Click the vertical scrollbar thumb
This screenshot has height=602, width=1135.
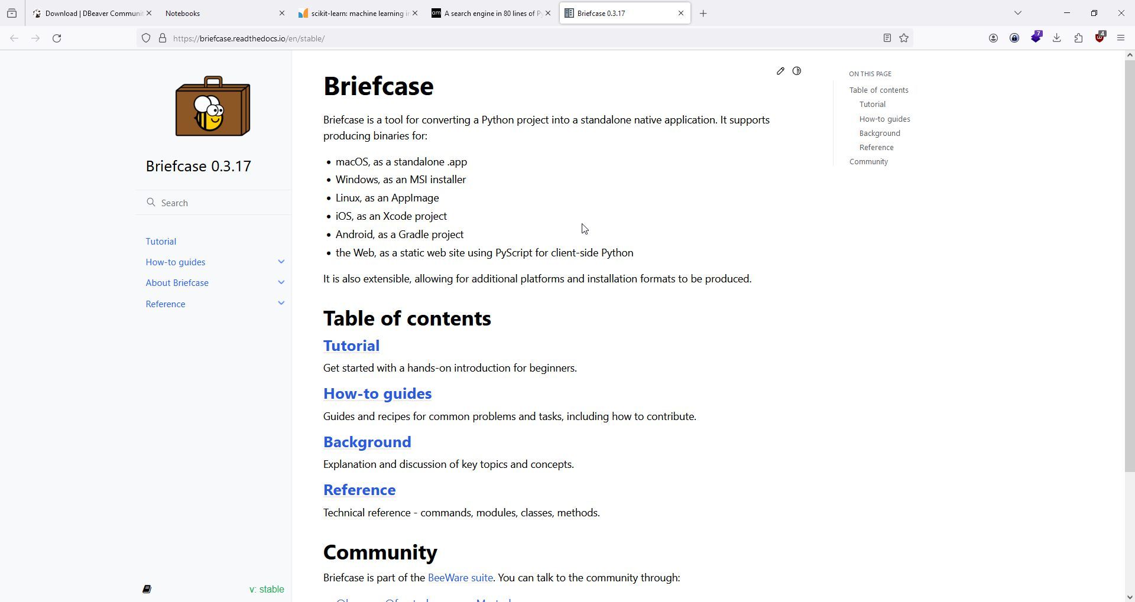tap(1130, 266)
